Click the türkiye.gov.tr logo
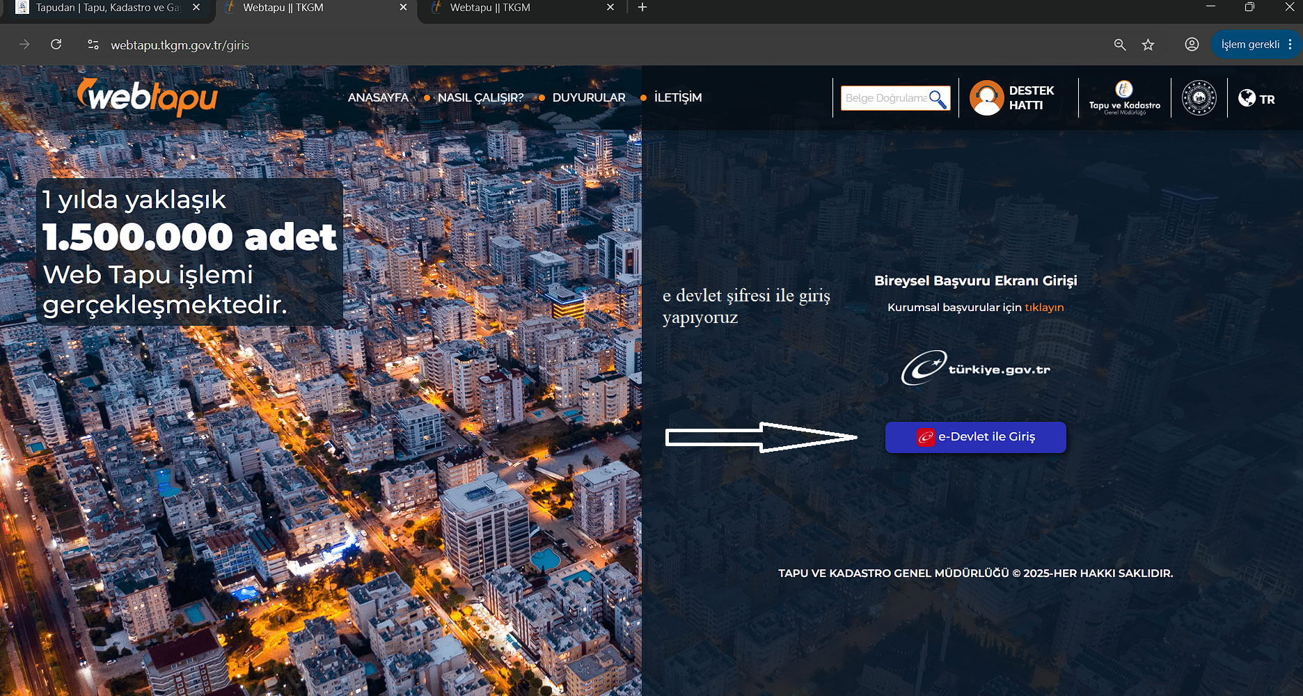Viewport: 1303px width, 696px height. pyautogui.click(x=976, y=367)
